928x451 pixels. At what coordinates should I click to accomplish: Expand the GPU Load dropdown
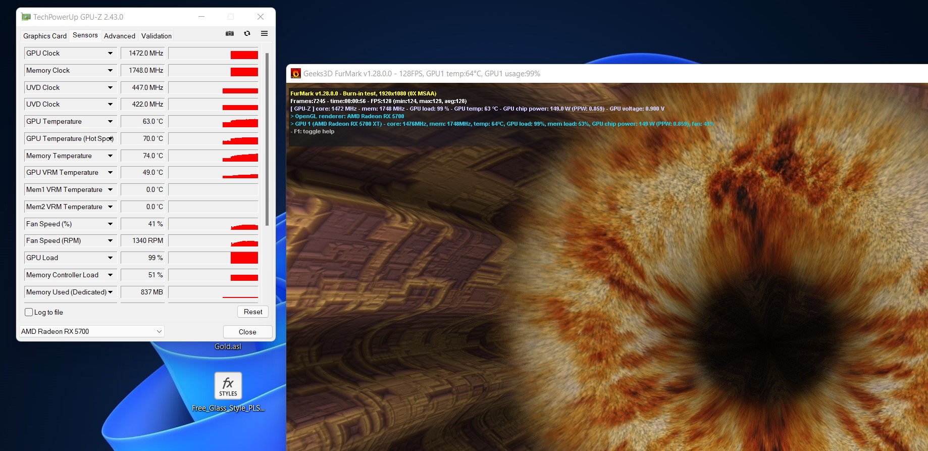pos(110,258)
